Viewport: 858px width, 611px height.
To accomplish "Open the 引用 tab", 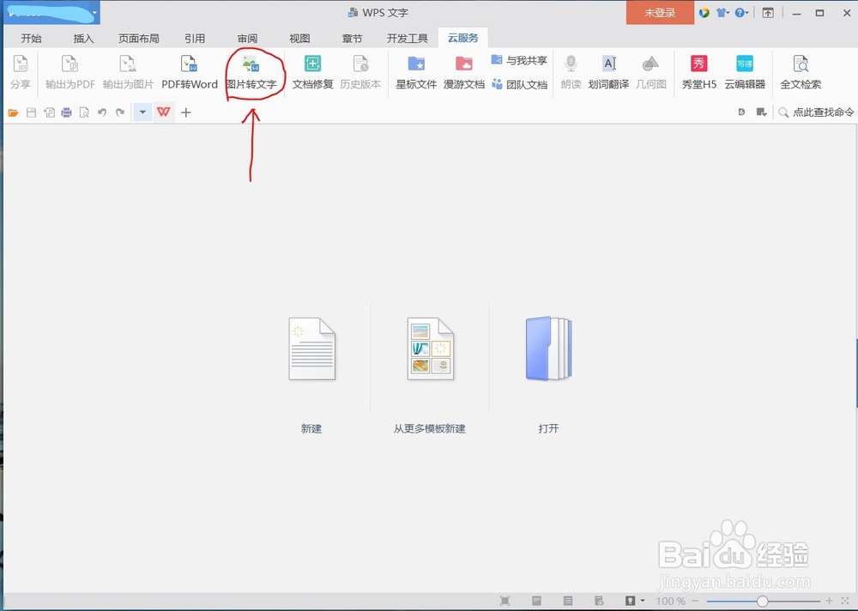I will 194,39.
